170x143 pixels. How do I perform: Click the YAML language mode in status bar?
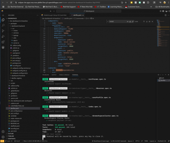click(146, 141)
